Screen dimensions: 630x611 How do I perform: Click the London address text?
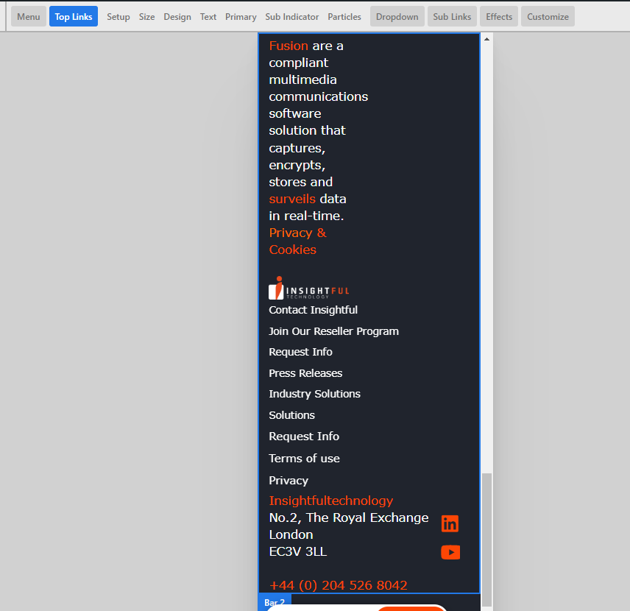(291, 534)
